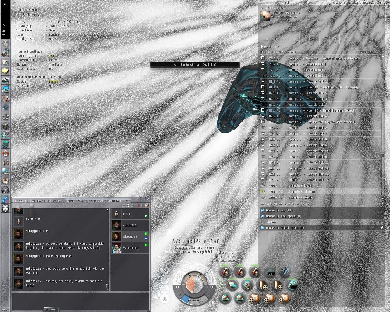The image size is (390, 312).
Task: Open the lifebuoy help icon
Action: (5, 153)
